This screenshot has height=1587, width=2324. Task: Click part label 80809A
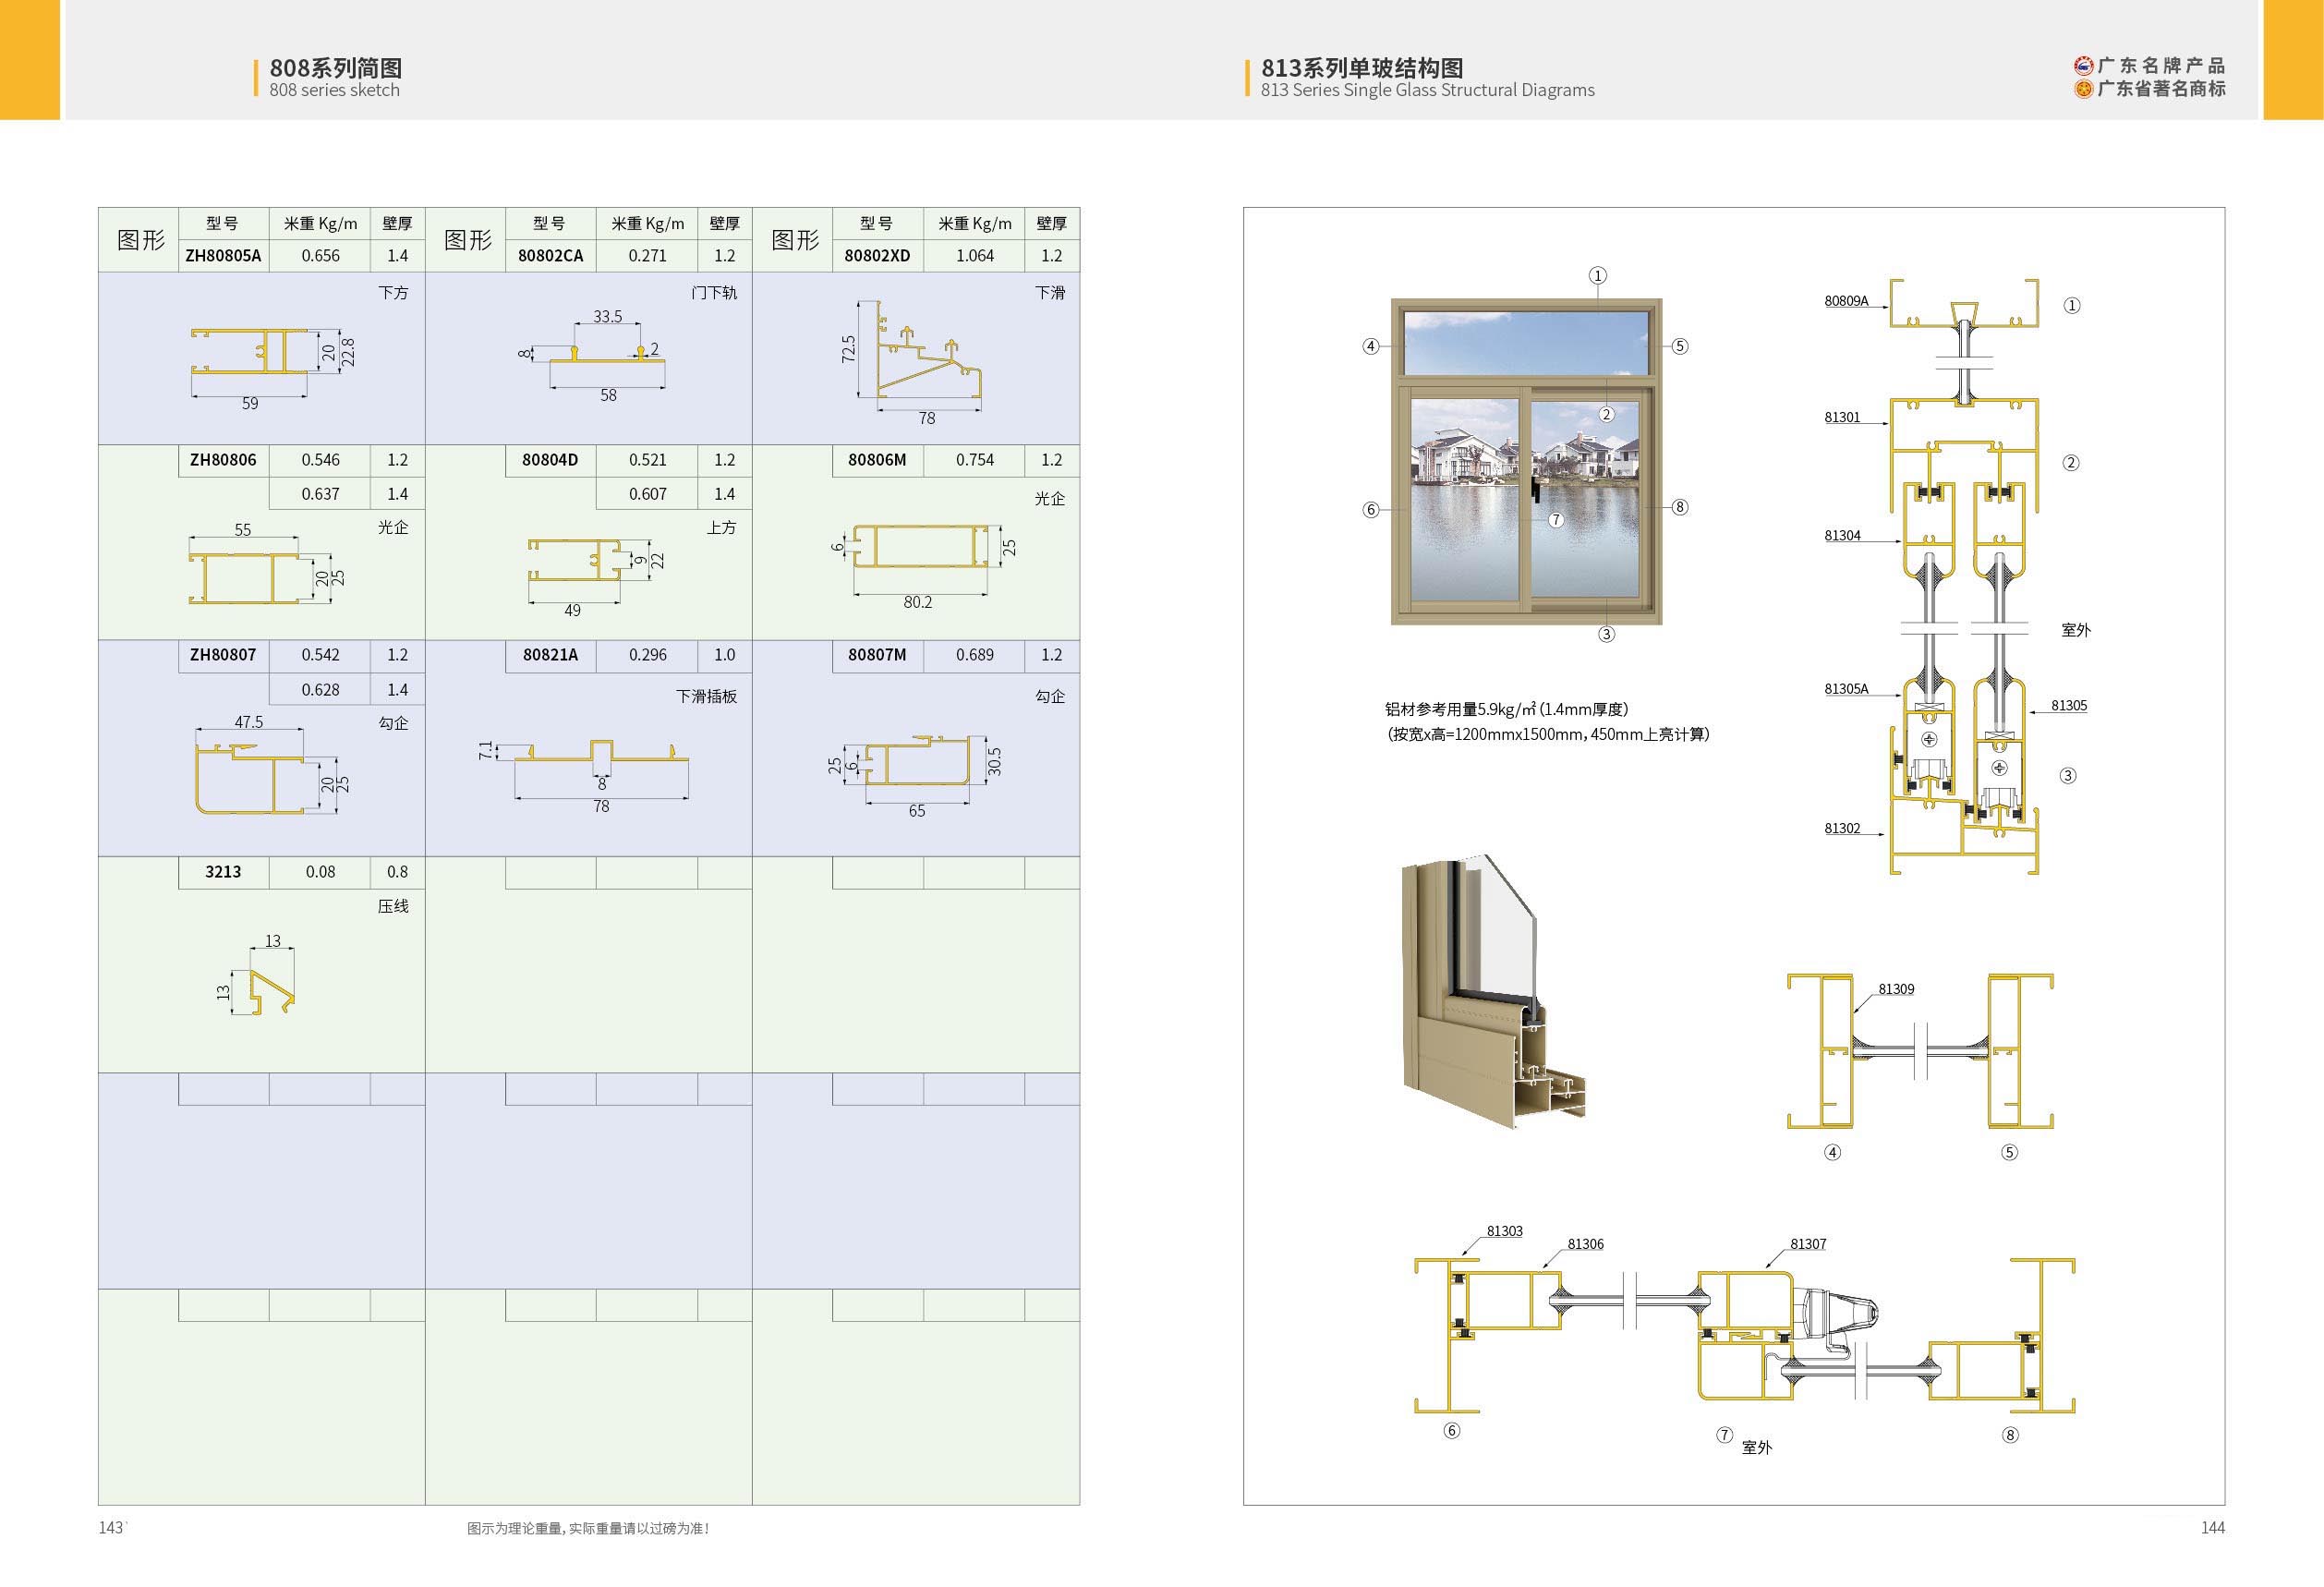1846,301
